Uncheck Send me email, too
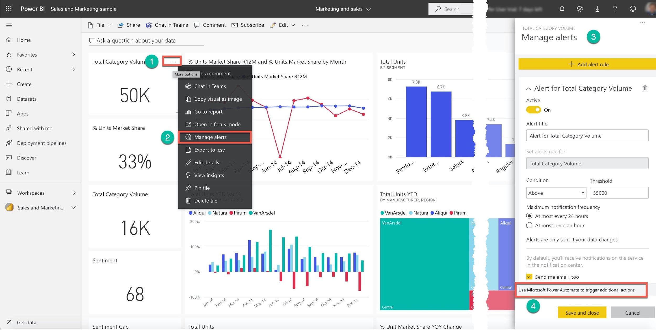This screenshot has height=330, width=656. [x=529, y=277]
